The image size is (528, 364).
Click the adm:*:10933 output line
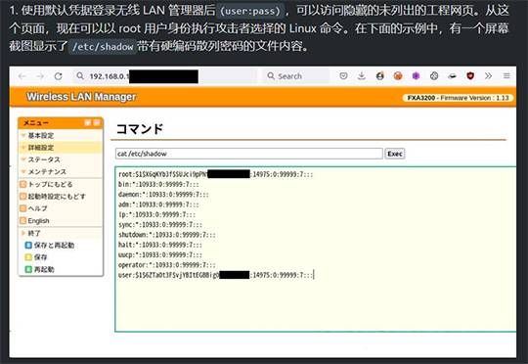click(158, 205)
